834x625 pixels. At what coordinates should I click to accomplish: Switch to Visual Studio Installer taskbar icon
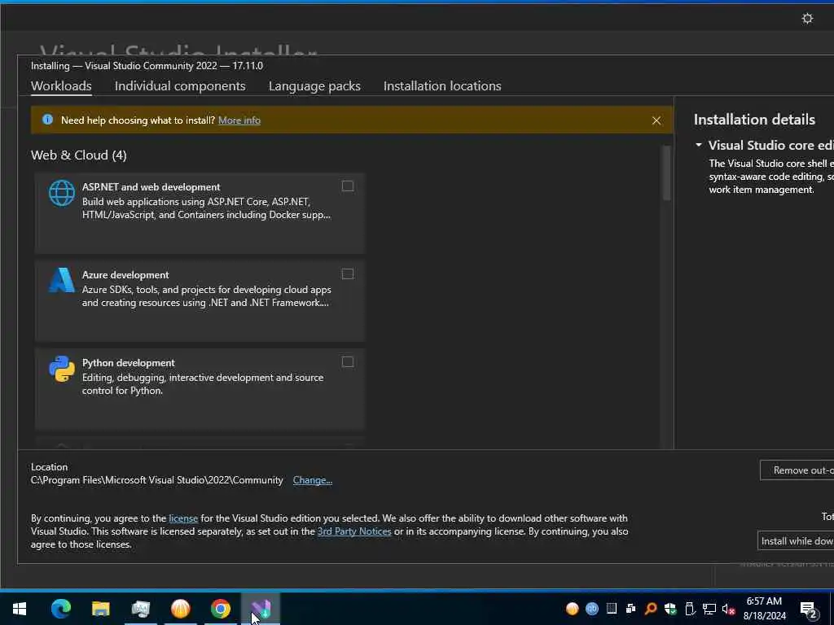coord(261,609)
